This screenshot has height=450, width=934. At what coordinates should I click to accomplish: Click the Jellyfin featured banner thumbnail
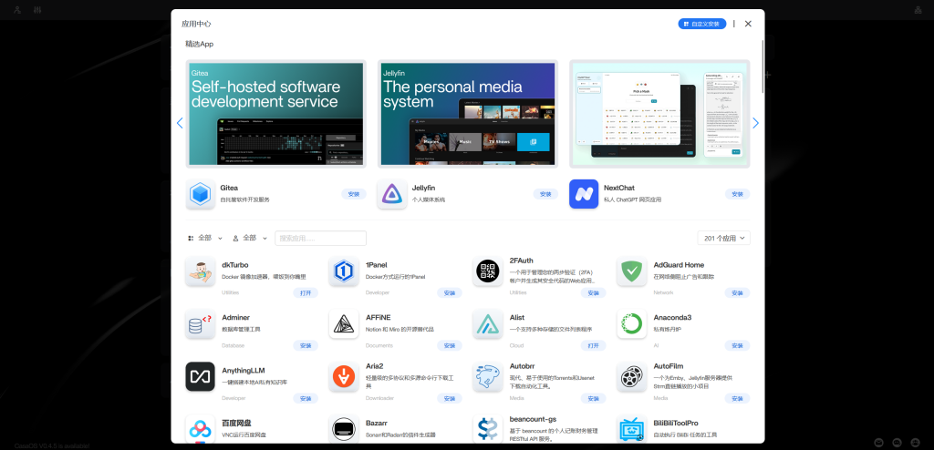point(467,114)
